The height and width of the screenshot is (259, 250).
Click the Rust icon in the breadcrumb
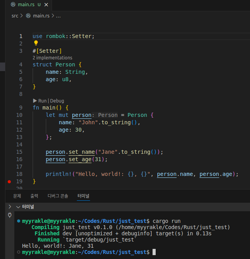28,16
